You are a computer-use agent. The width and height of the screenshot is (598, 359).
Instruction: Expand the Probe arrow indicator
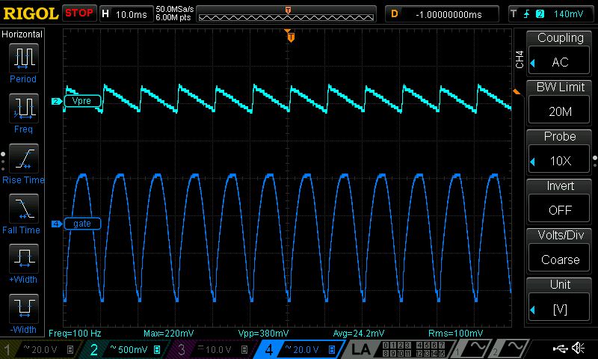pyautogui.click(x=533, y=162)
